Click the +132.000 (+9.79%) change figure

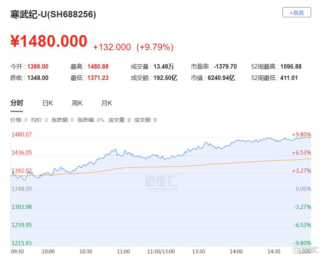133,47
